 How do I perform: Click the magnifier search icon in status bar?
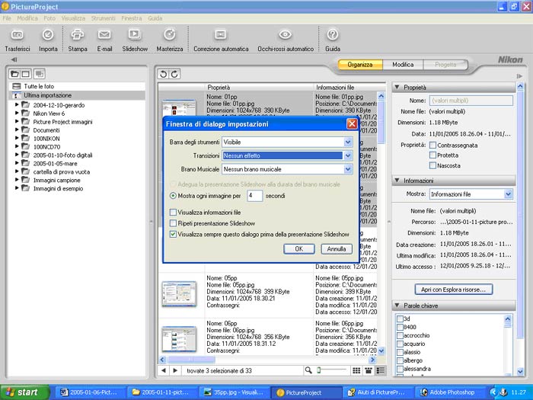pos(308,370)
